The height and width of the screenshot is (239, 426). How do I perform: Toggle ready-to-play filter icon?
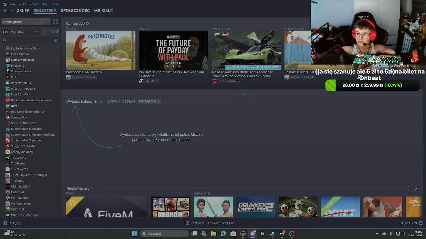pos(58,32)
